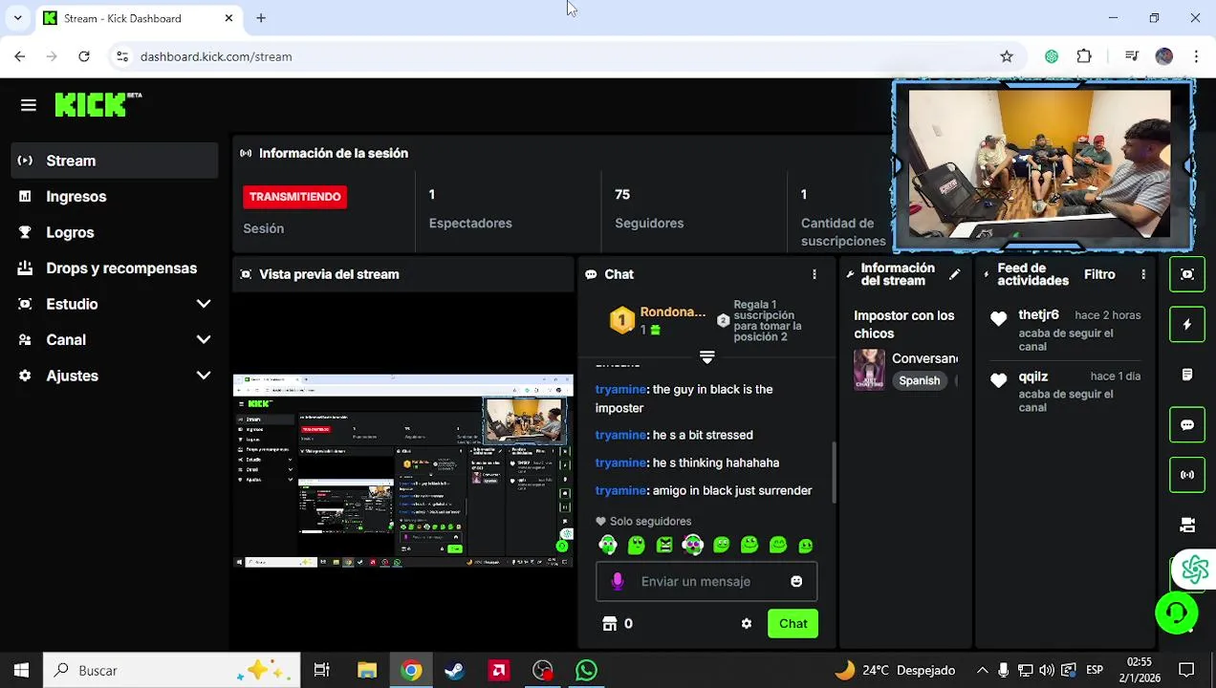Insert the purple-faced headphones emote
The image size is (1216, 688).
tap(692, 545)
